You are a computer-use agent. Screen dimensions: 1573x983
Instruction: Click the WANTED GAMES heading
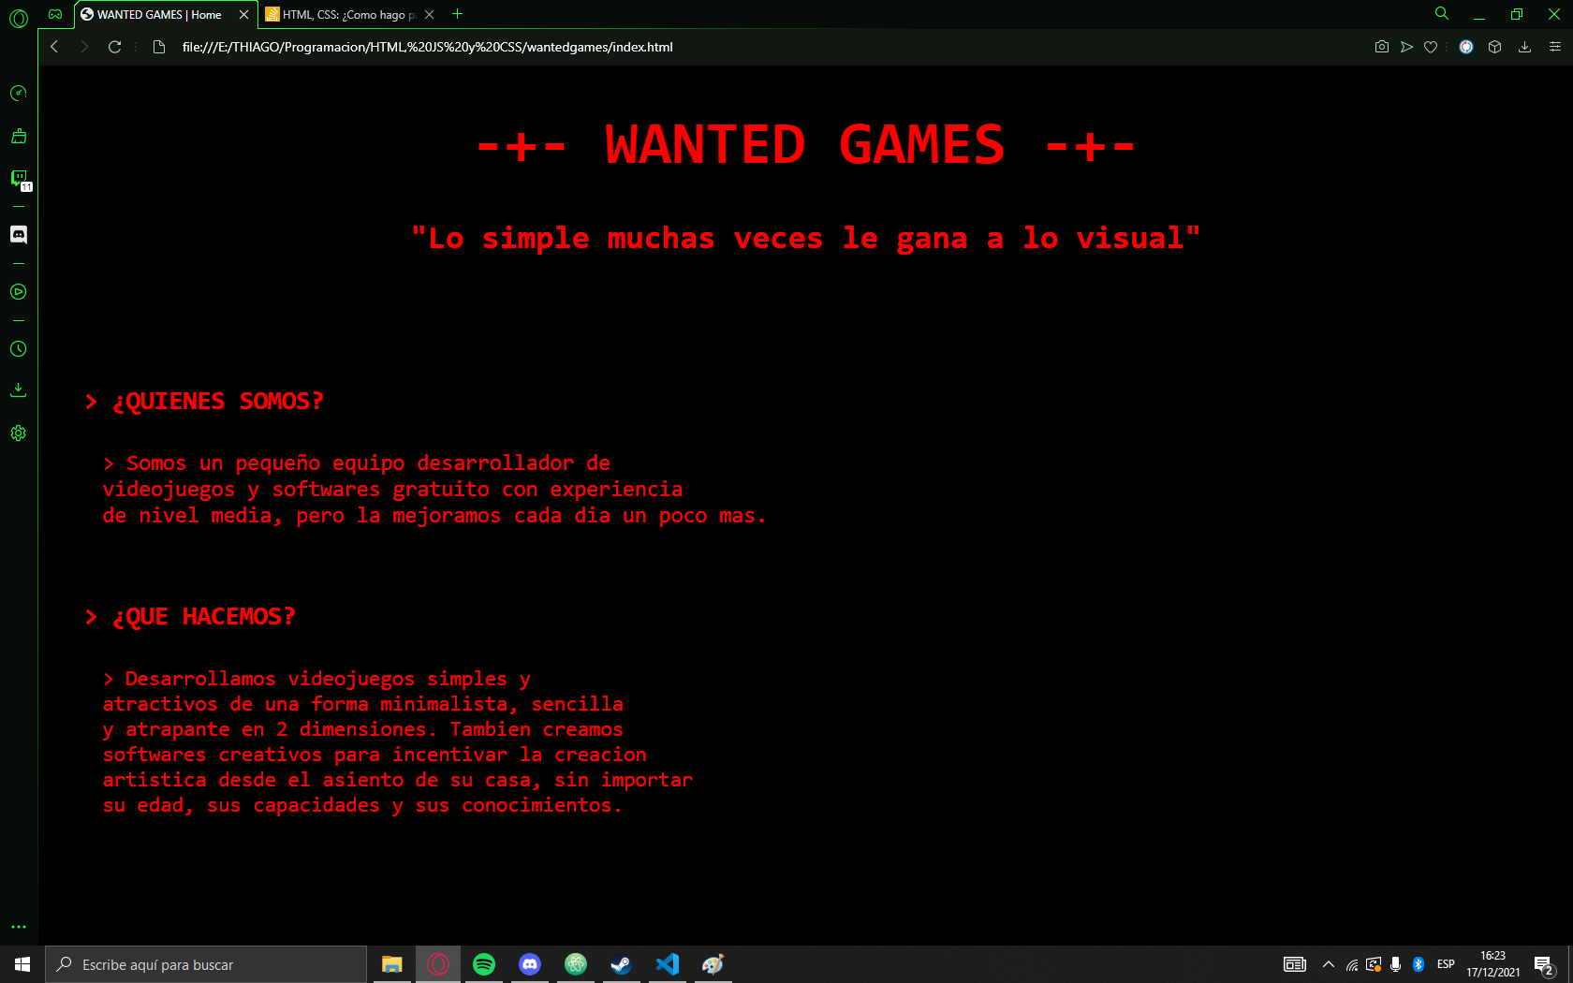805,145
